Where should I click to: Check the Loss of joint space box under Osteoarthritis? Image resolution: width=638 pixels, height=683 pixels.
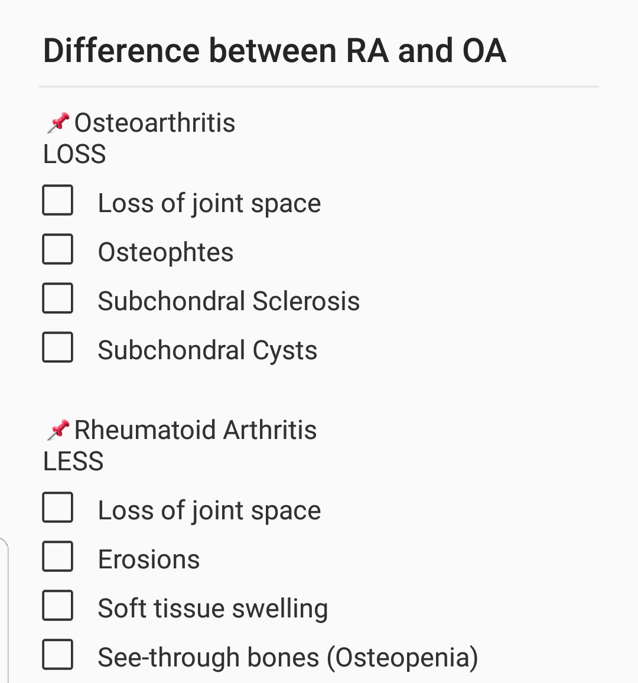57,201
